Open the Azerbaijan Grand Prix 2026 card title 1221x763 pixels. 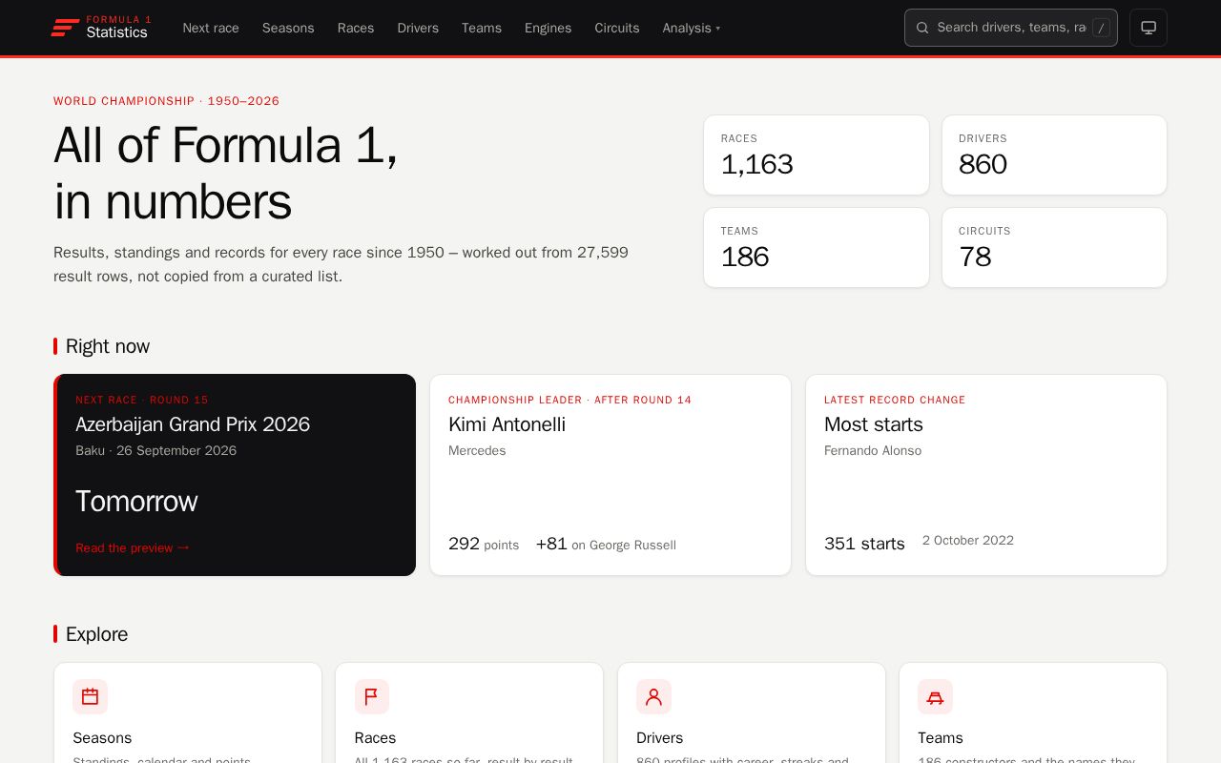193,424
